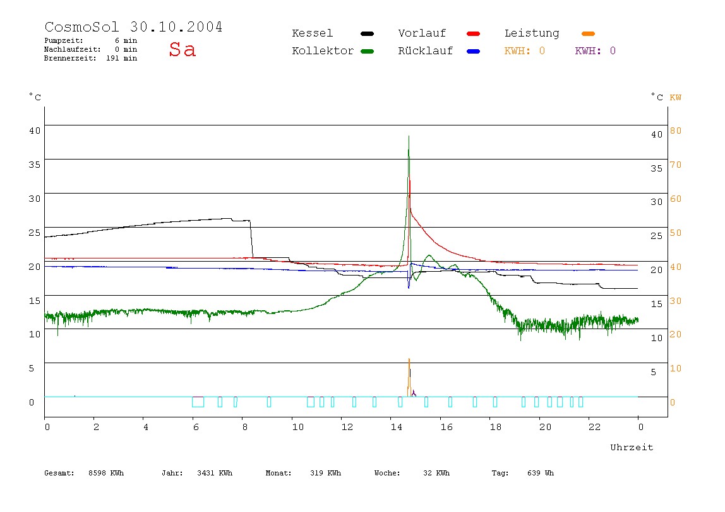Click the 'Brennerzeit: 191 min' text
725x512 pixels.
pos(91,58)
